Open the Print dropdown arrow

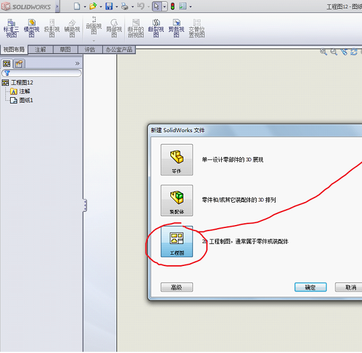[x=132, y=7]
